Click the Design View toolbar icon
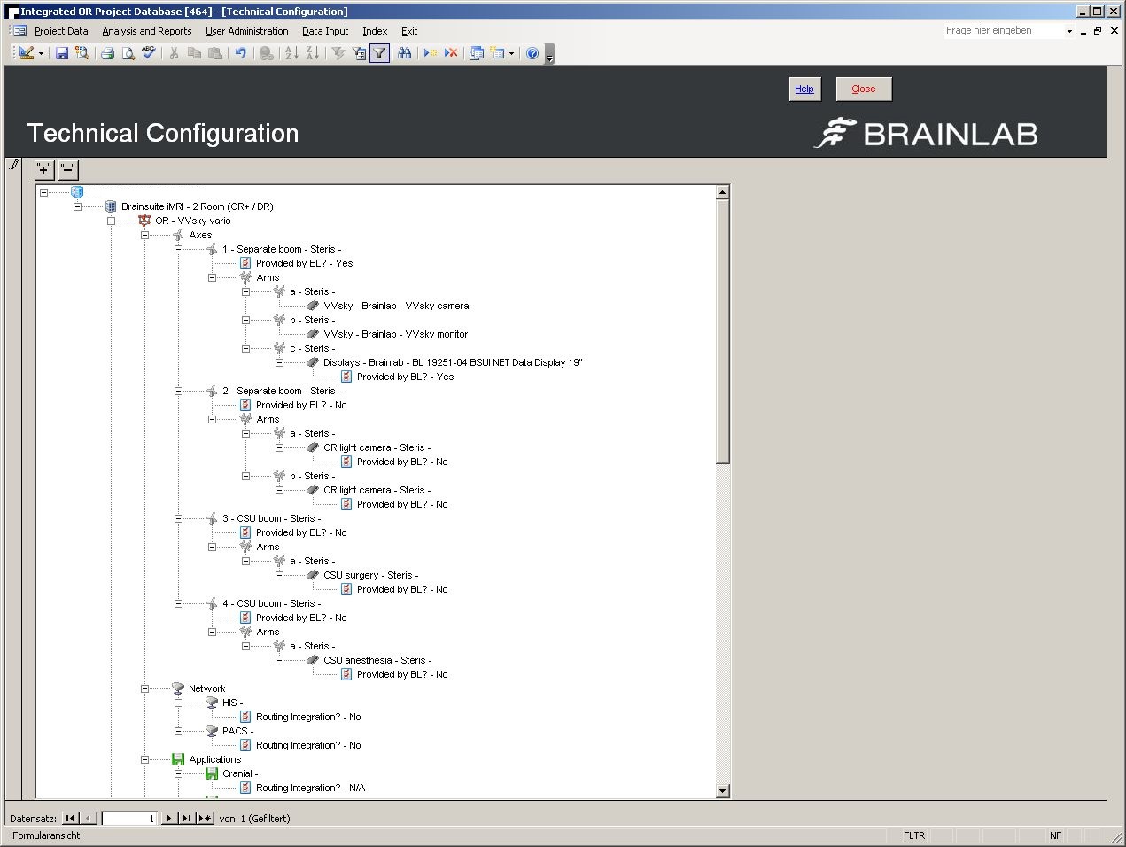 (27, 53)
